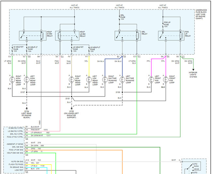The width and height of the screenshot is (212, 174).
Task: Click the G104 ground symbol
Action: pos(27,109)
